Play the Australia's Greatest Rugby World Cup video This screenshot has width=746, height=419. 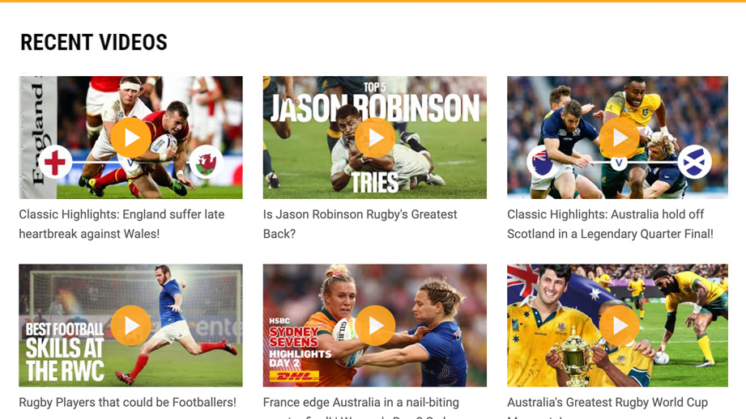(x=619, y=325)
